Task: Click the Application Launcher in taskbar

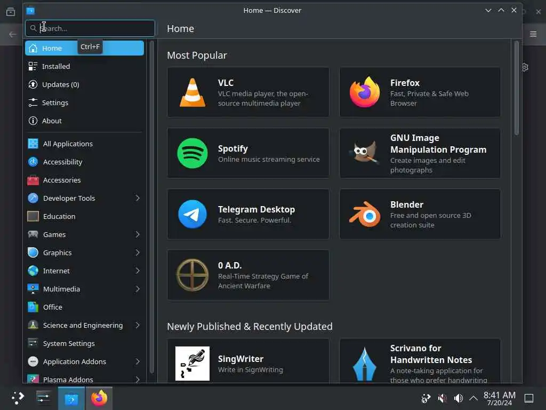Action: tap(18, 398)
